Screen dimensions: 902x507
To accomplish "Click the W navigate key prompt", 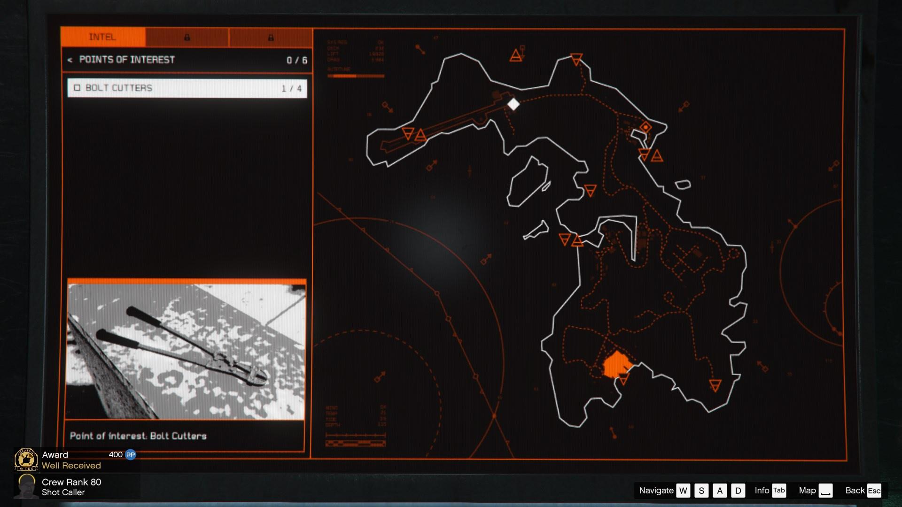I will click(683, 491).
